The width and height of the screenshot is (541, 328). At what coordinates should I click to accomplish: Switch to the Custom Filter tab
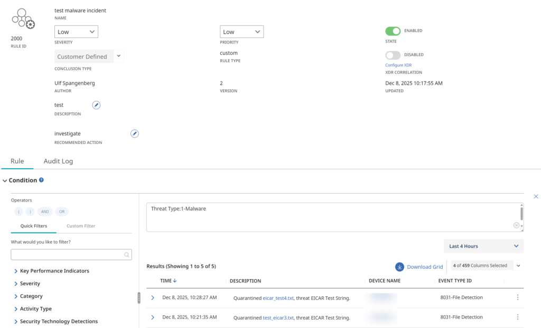pos(81,226)
